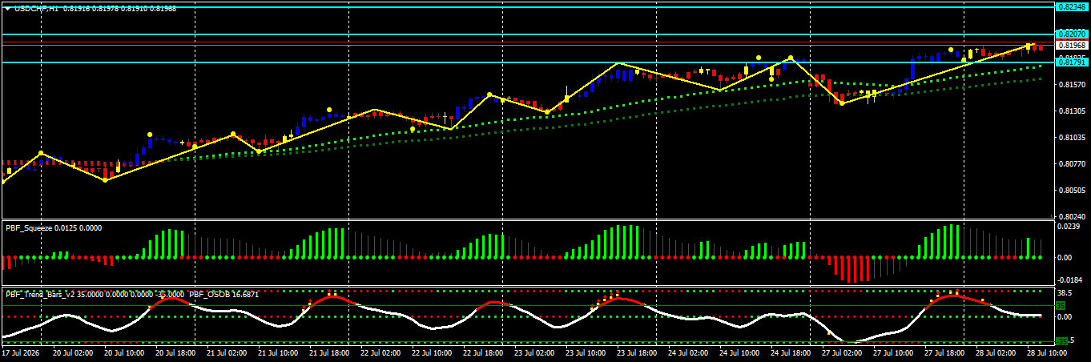Click the 0.82070 cyan price label

(1072, 34)
